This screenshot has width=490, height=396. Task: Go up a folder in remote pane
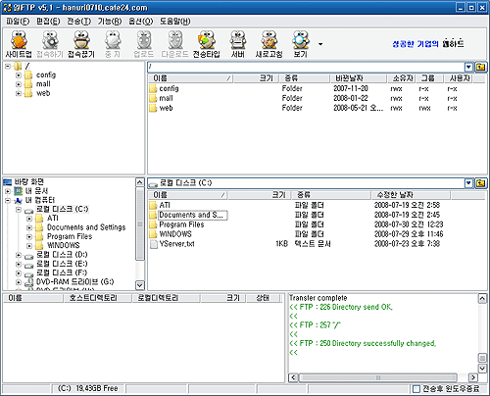[x=480, y=67]
